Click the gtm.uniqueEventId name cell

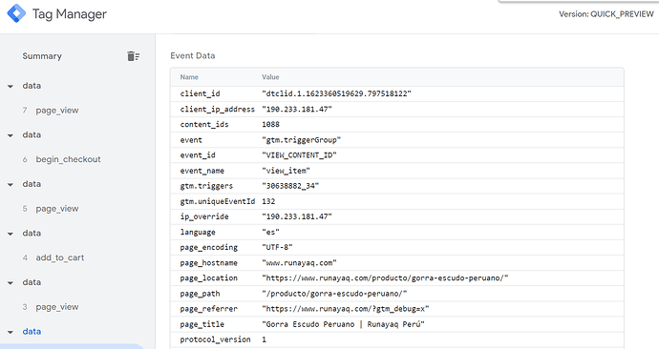(x=218, y=201)
